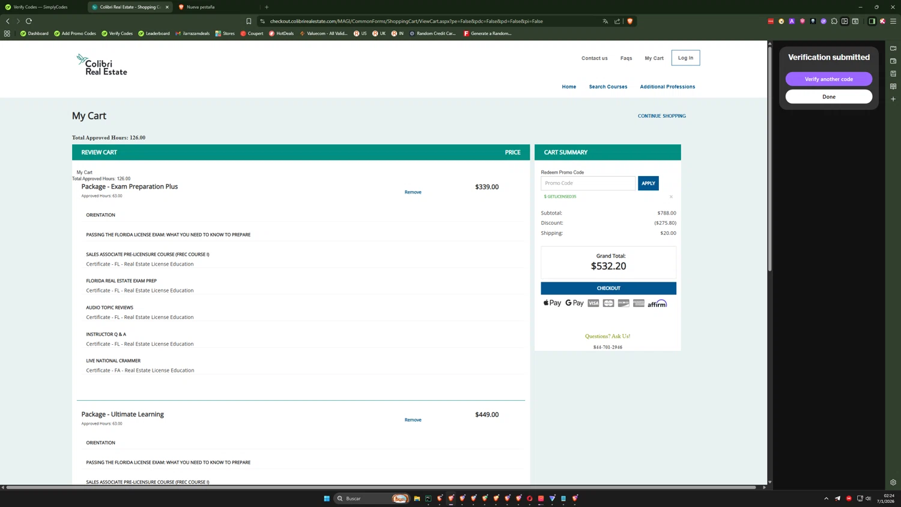
Task: Open the Random Credit Card bookmark
Action: tap(432, 34)
